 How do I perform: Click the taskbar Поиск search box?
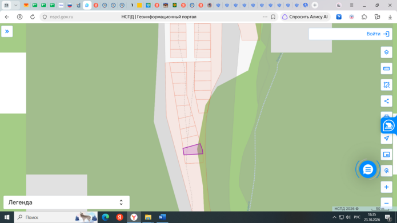56,217
